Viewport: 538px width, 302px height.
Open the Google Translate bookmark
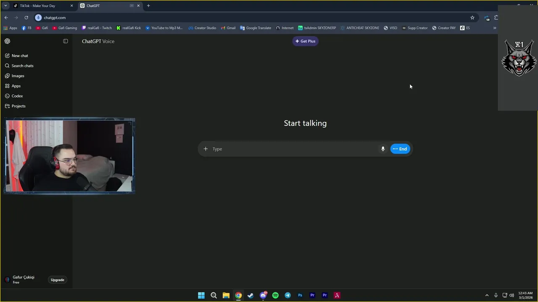(x=256, y=28)
